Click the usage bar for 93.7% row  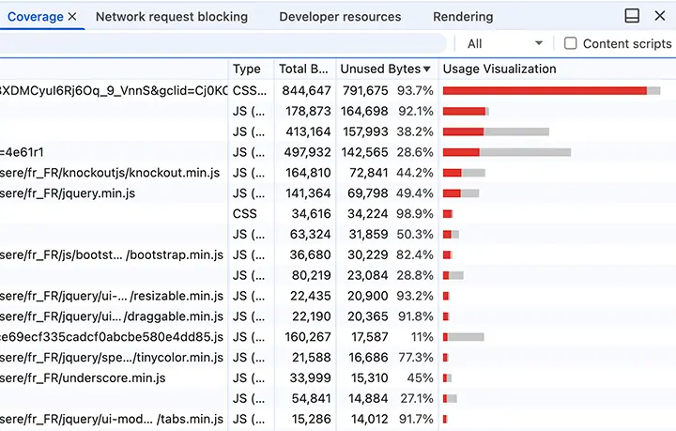551,90
